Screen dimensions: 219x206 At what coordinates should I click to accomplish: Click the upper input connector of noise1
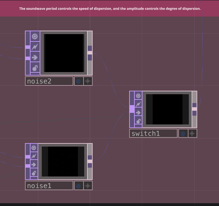[28, 157]
